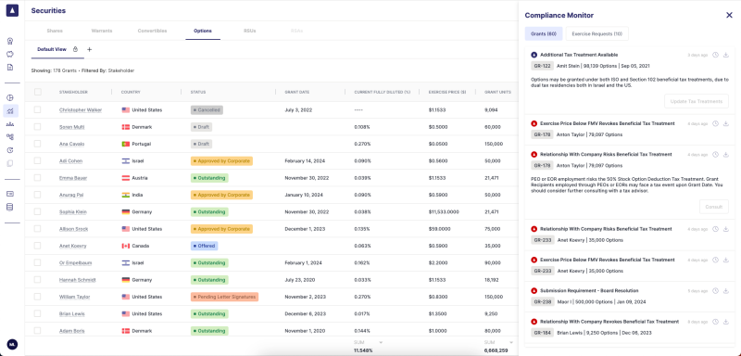Viewport: 741px width, 356px height.
Task: Switch to the Shares tab
Action: point(55,31)
